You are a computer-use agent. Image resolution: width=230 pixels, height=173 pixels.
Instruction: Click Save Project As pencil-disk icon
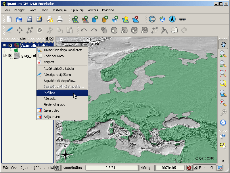pos(39,19)
